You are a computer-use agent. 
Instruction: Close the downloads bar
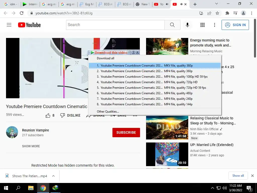252,176
